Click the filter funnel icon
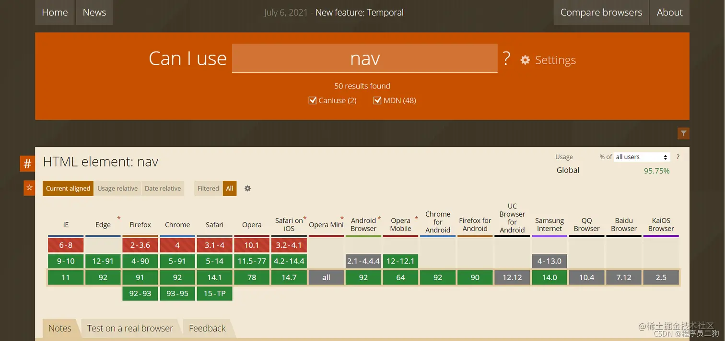Image resolution: width=725 pixels, height=341 pixels. 683,133
